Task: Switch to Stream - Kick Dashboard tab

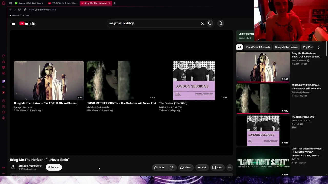Action: 29,3
